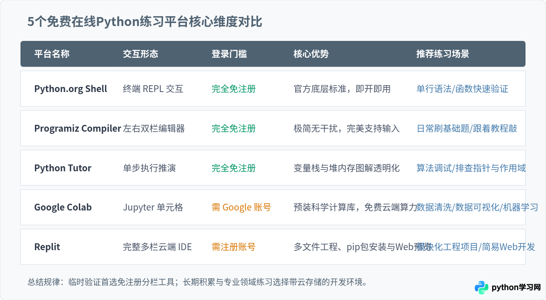Click '完全免注册' in Python Tutor row
The image size is (546, 300).
tap(234, 168)
